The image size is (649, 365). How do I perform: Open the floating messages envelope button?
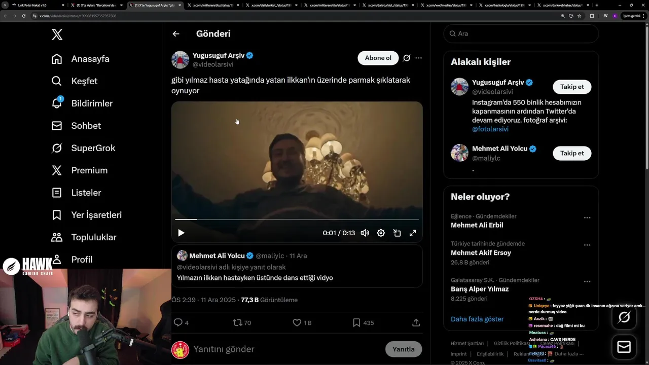(624, 347)
